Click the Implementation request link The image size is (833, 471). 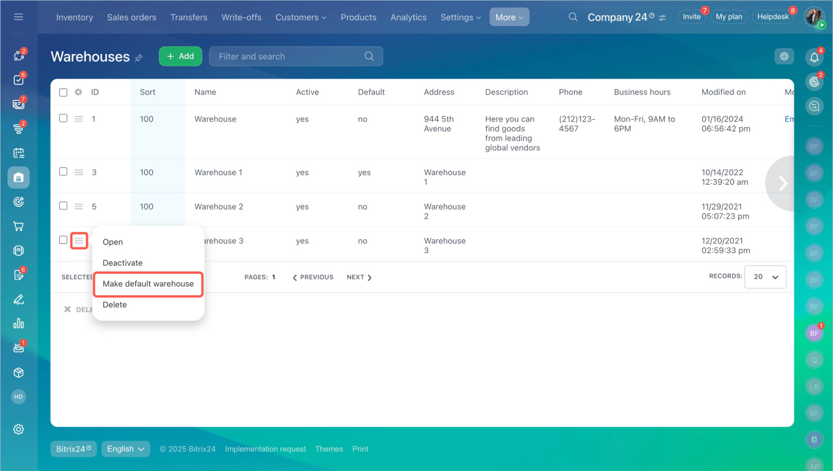tap(266, 449)
